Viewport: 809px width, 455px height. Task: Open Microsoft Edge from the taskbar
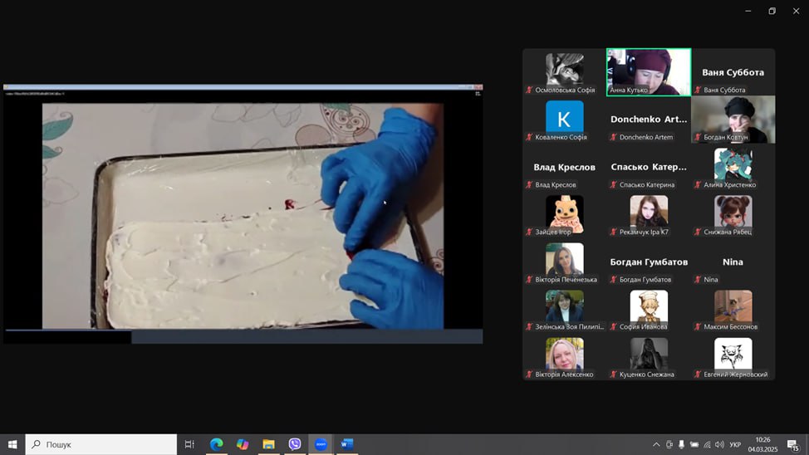(x=216, y=444)
